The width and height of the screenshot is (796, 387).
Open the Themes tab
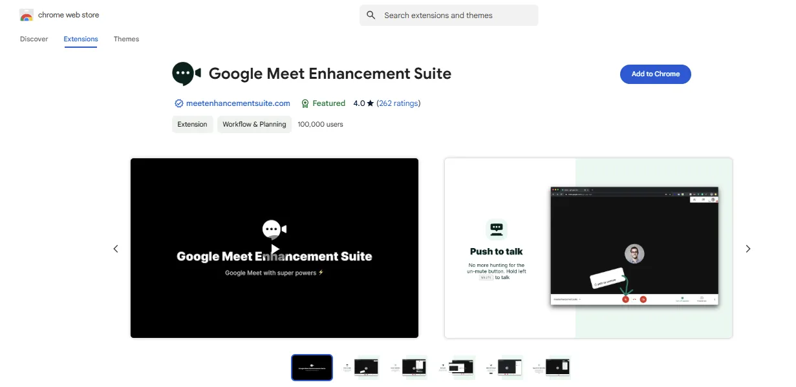click(x=126, y=39)
